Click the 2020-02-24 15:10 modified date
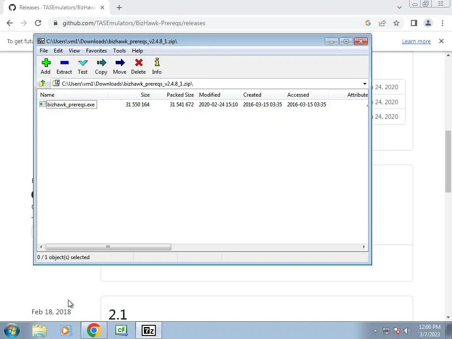This screenshot has height=339, width=452. click(218, 104)
